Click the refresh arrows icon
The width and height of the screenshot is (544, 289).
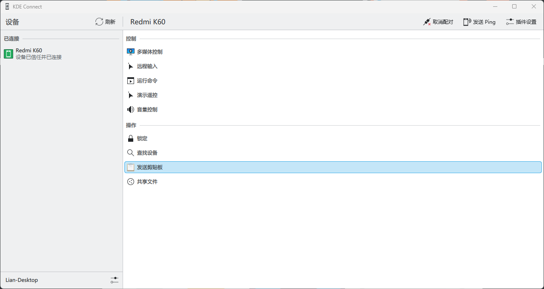tap(99, 22)
